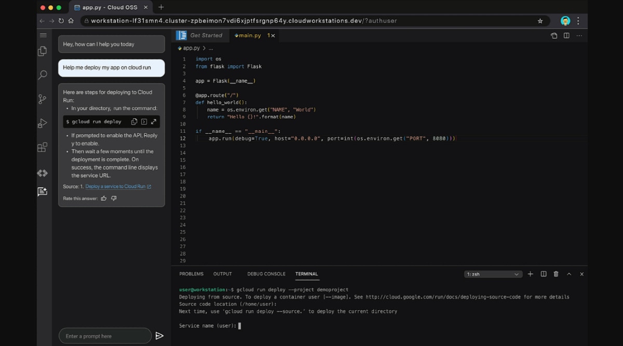Open the Source Control view
623x346 pixels.
(x=42, y=99)
